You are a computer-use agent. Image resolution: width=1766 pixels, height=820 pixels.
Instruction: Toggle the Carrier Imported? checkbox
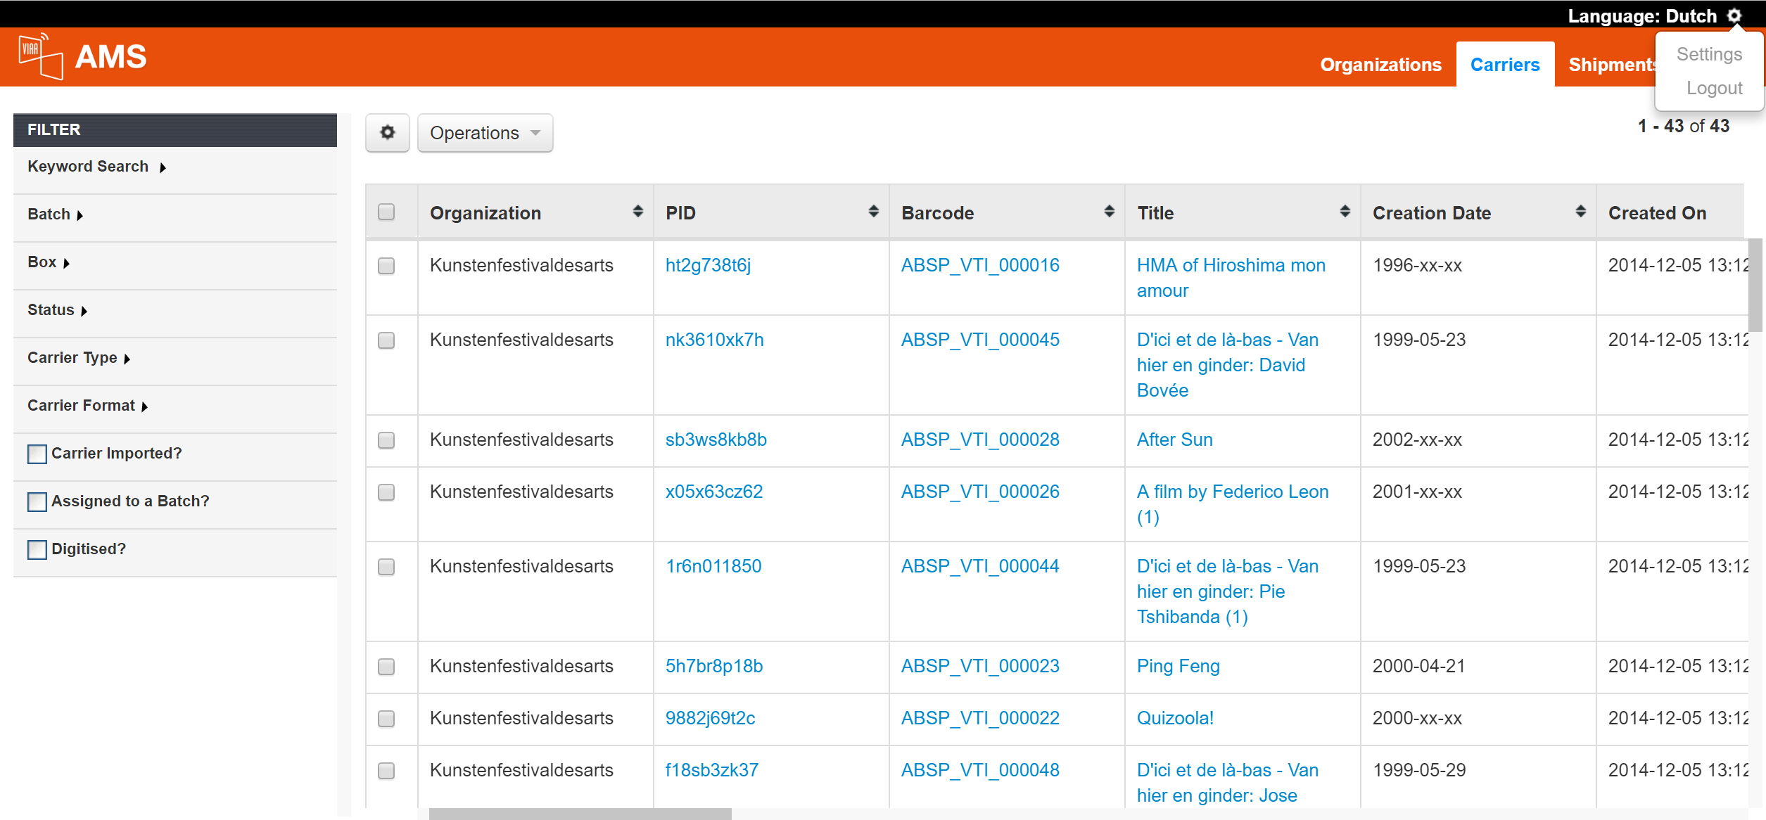(x=37, y=453)
